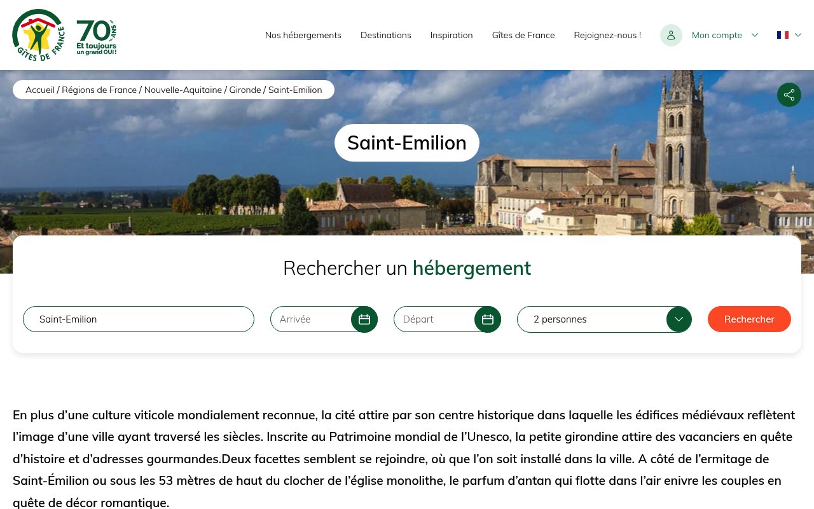Click the Rechercher button
Viewport: 814px width, 509px height.
click(749, 319)
